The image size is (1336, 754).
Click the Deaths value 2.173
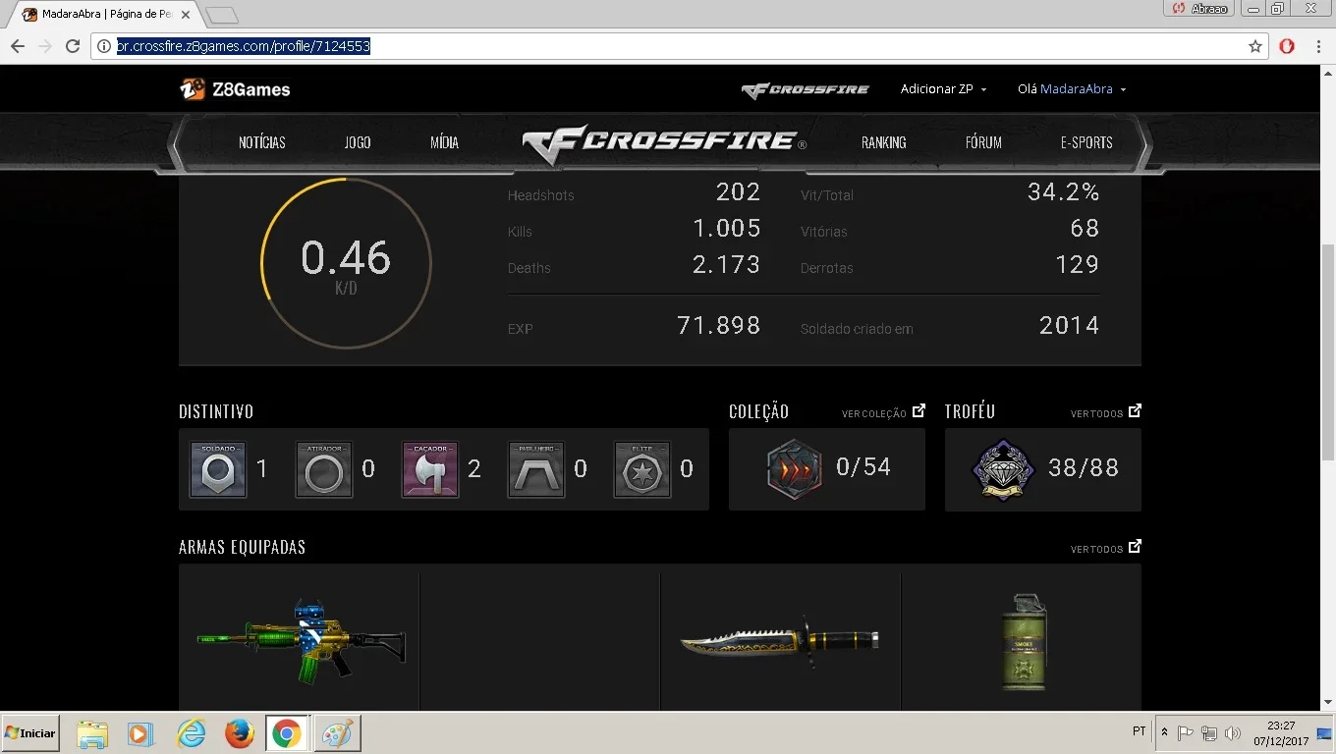pos(727,265)
